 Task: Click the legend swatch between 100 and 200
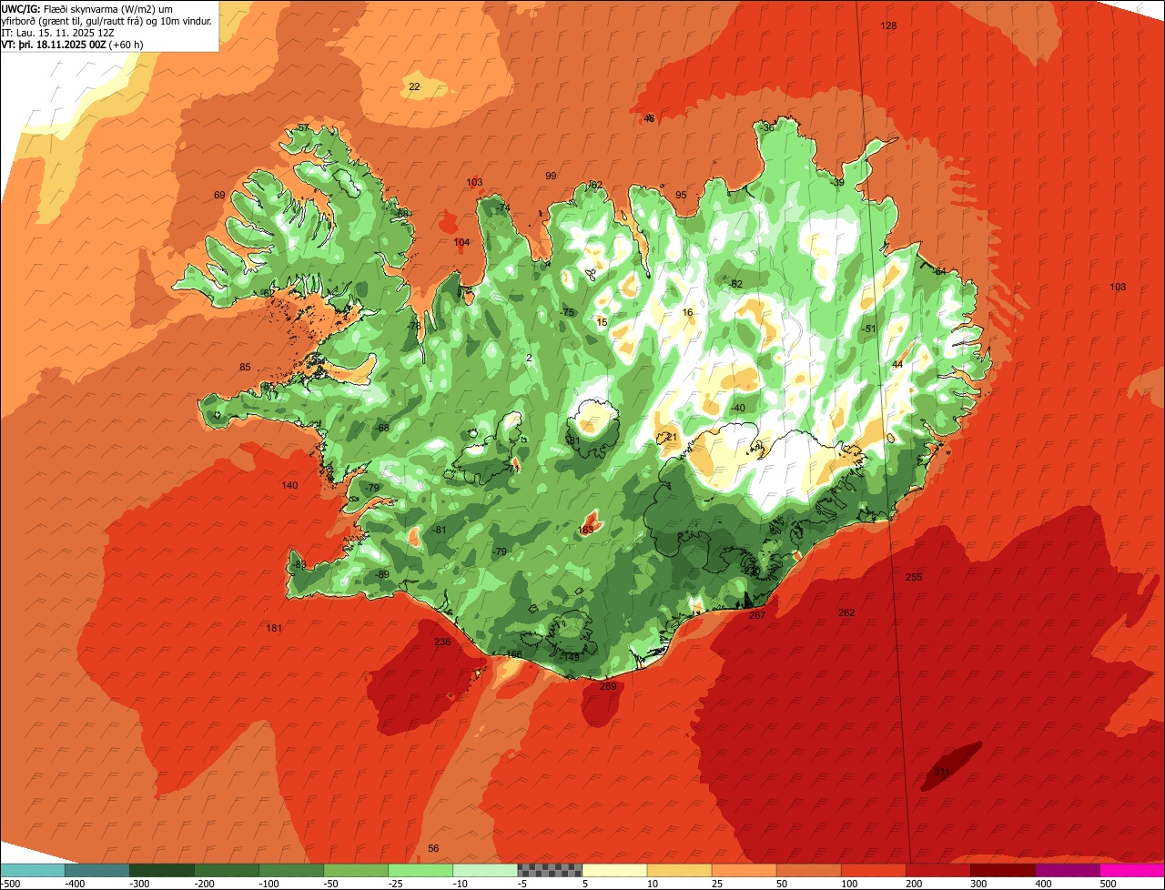coord(874,870)
